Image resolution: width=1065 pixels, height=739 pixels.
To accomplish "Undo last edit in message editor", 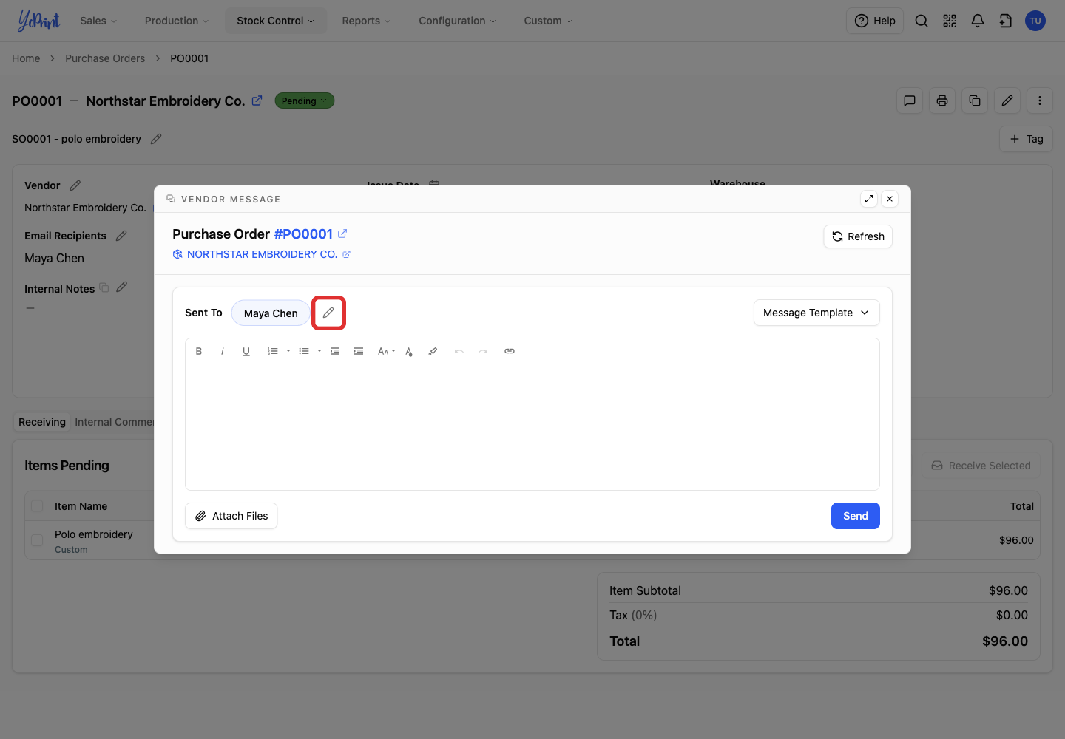I will (x=459, y=351).
